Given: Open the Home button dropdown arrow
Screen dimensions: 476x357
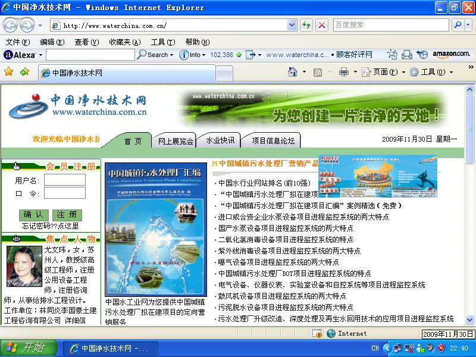Looking at the screenshot, I should [304, 72].
